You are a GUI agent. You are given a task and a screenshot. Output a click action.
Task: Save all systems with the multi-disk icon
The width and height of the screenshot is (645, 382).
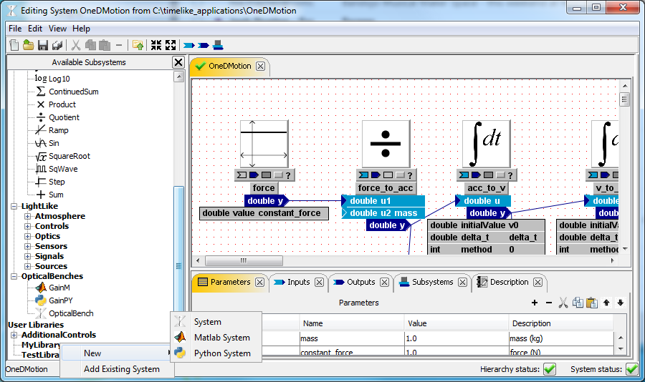[57, 45]
